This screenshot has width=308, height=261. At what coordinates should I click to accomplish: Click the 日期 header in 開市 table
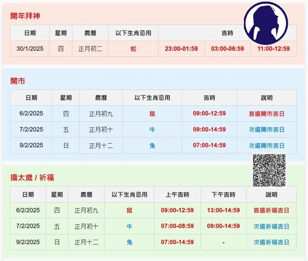point(31,98)
